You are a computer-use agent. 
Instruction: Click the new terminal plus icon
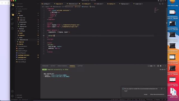pos(154,66)
